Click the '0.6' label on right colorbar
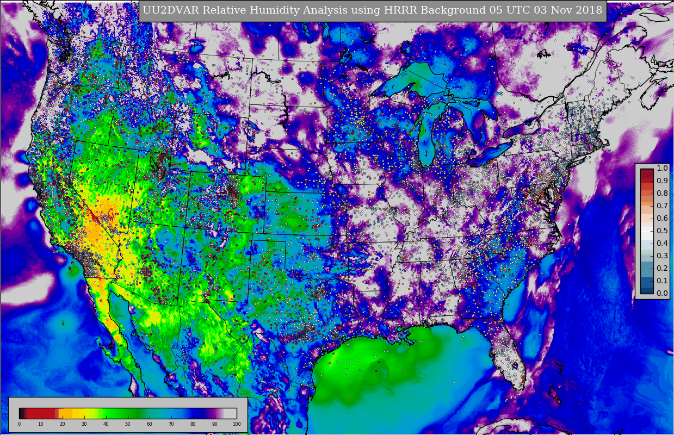The image size is (674, 435). [662, 219]
